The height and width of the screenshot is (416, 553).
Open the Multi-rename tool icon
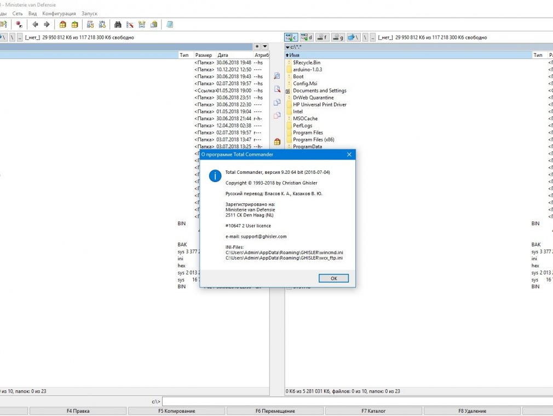[130, 24]
